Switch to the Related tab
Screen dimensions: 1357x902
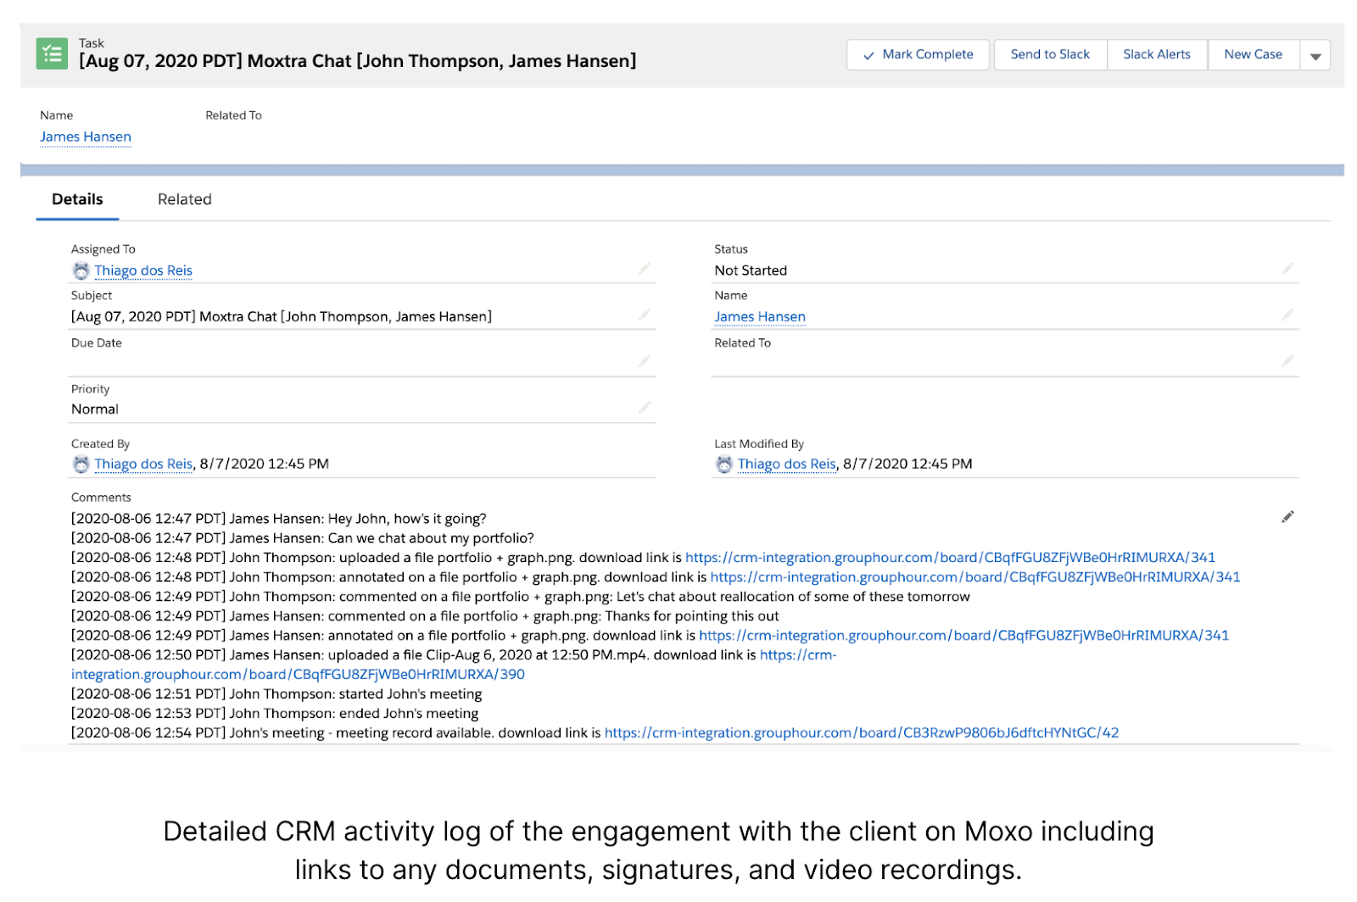point(185,199)
